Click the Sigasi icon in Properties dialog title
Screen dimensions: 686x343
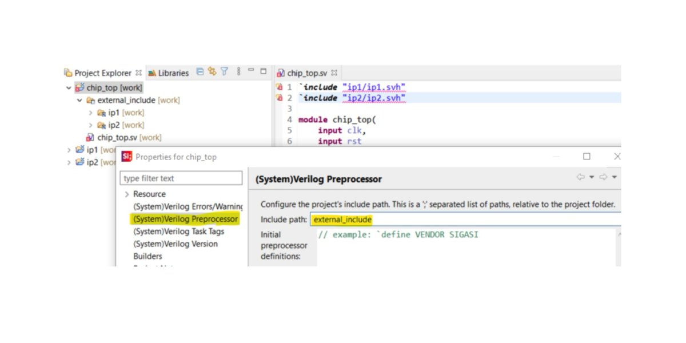(x=127, y=157)
